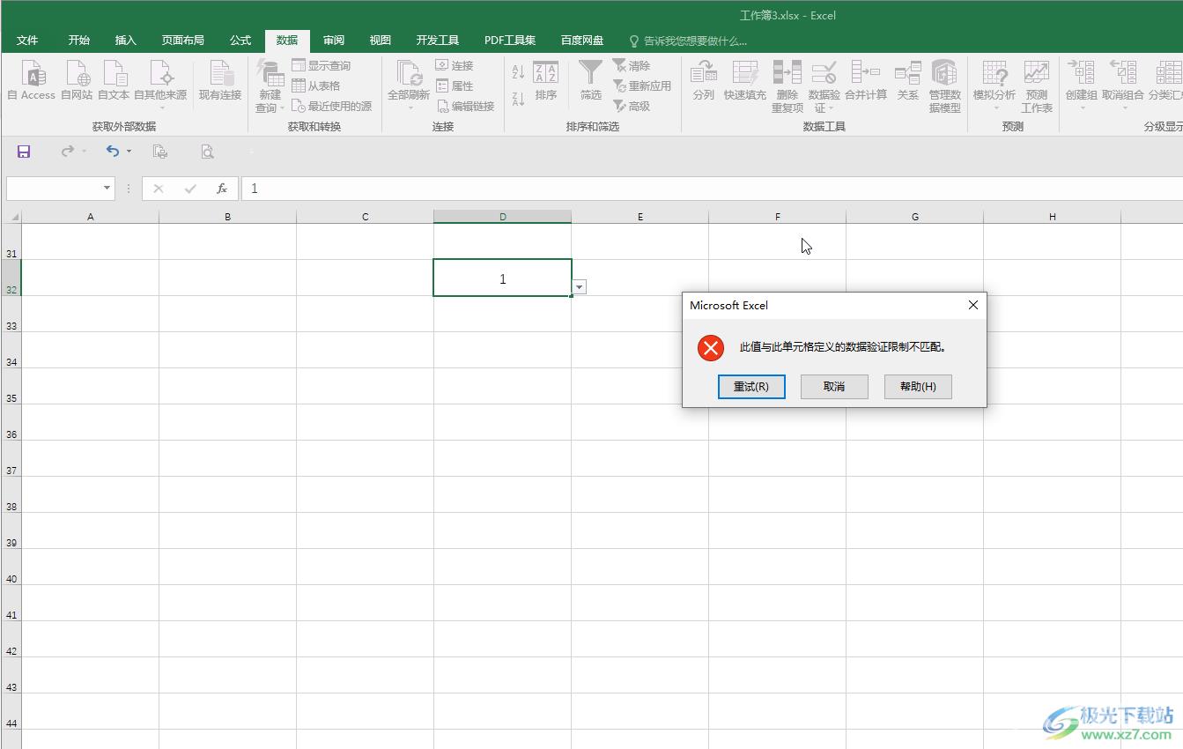Image resolution: width=1183 pixels, height=749 pixels.
Task: Select row 35 header
Action: (x=11, y=387)
